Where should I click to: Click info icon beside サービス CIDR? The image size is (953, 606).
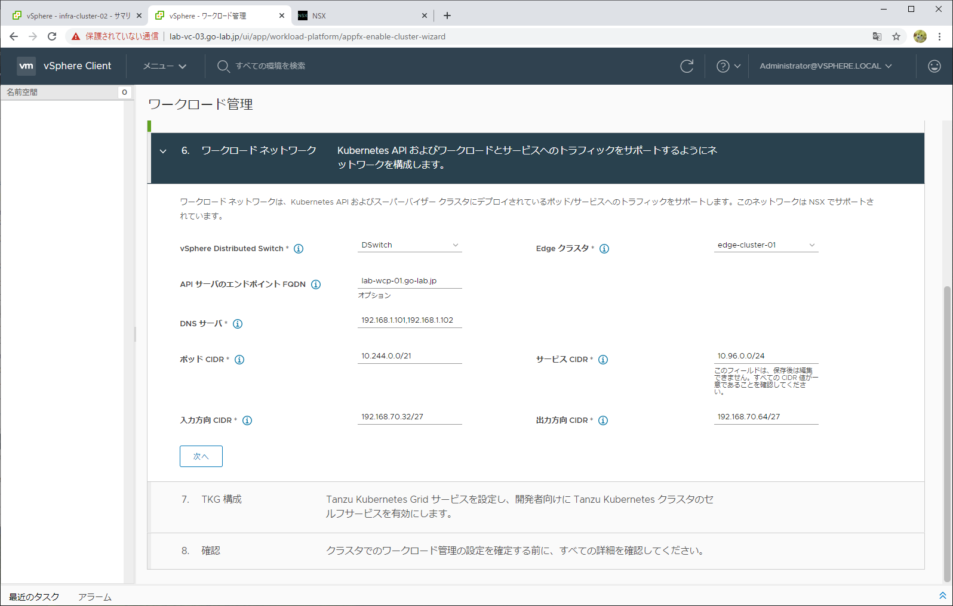[603, 360]
